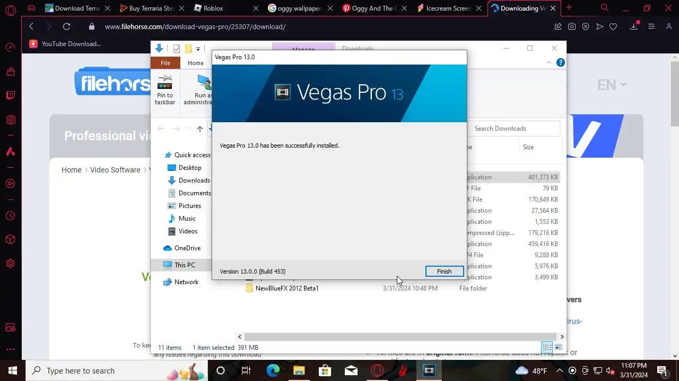Image resolution: width=679 pixels, height=381 pixels.
Task: Open the sidebar player icon
Action: [11, 184]
